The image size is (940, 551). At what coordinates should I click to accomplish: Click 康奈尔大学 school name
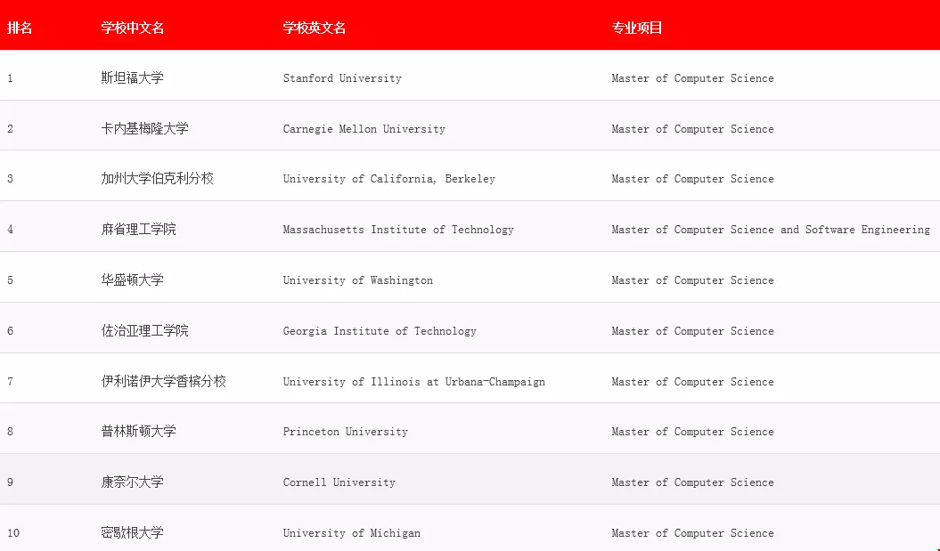133,482
